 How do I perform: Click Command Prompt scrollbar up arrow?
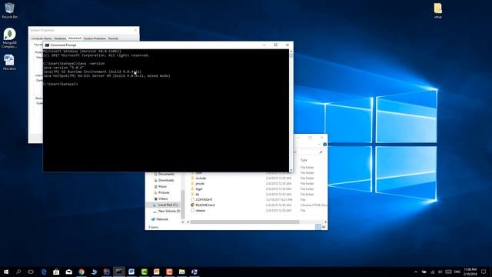coord(291,51)
